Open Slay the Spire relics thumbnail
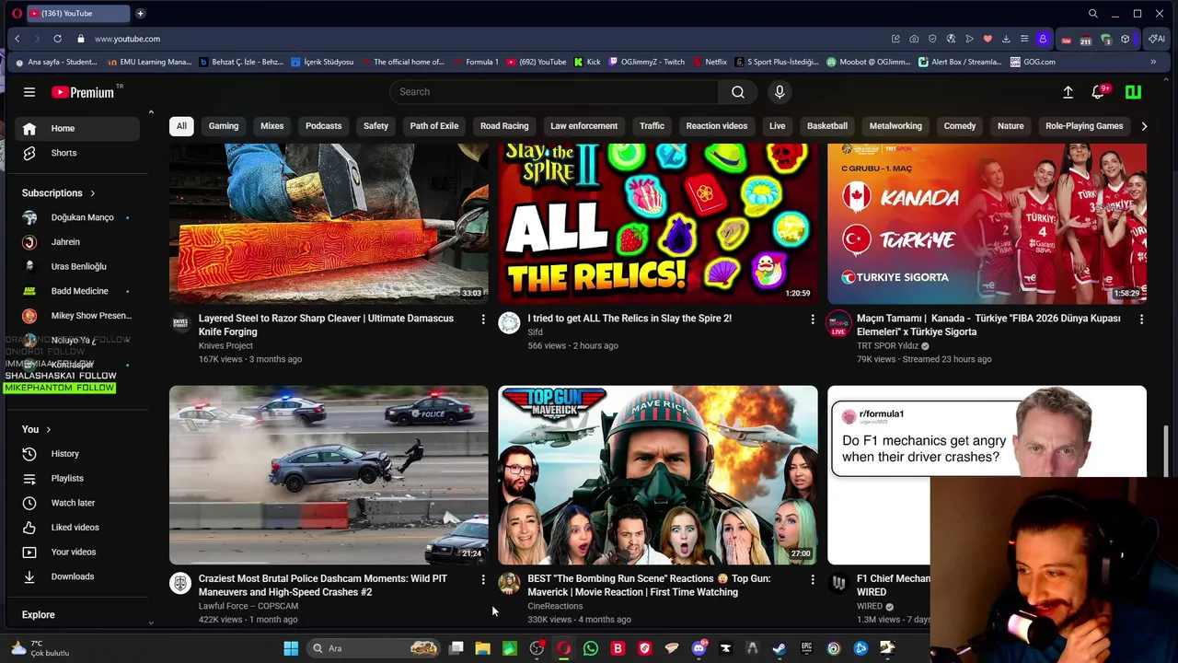Image resolution: width=1178 pixels, height=663 pixels. click(658, 224)
